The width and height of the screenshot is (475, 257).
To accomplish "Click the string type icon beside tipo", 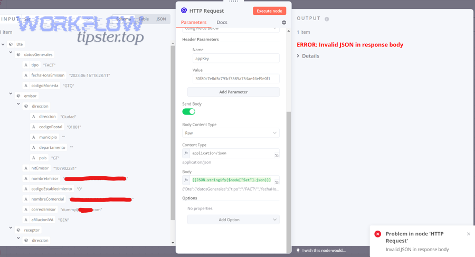I will pos(26,65).
